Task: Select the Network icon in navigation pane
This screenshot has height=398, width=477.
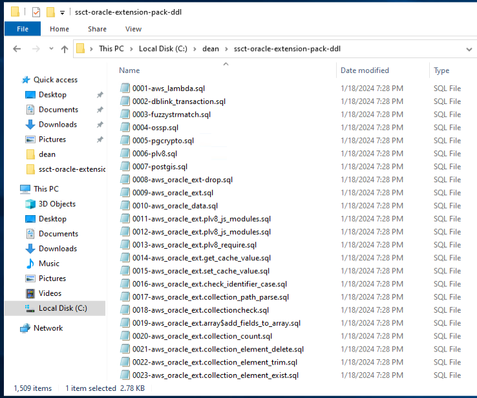Action: click(25, 328)
